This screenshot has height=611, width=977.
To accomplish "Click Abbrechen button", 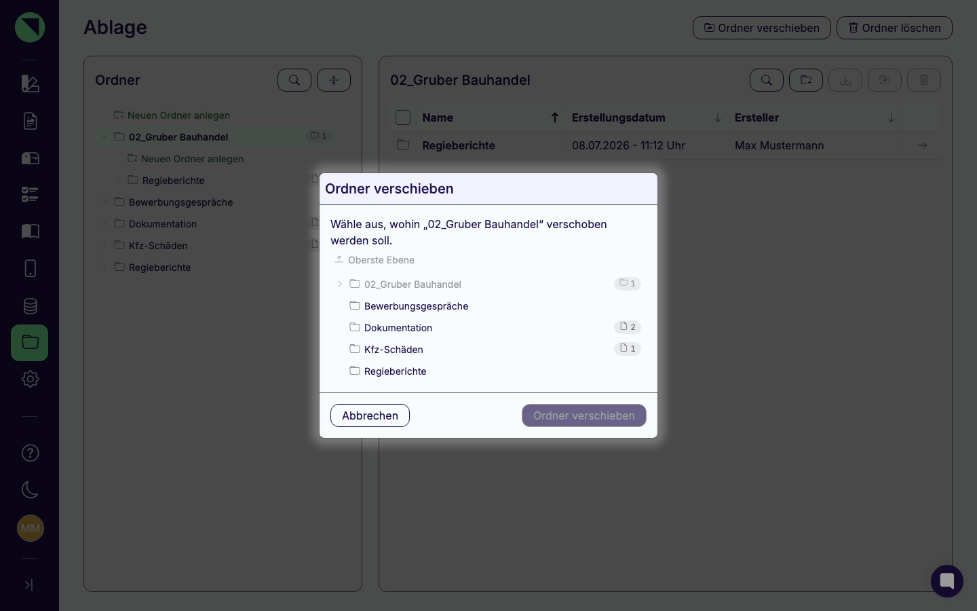I will pos(370,415).
